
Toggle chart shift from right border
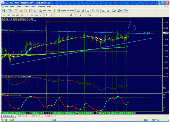pos(108,11)
